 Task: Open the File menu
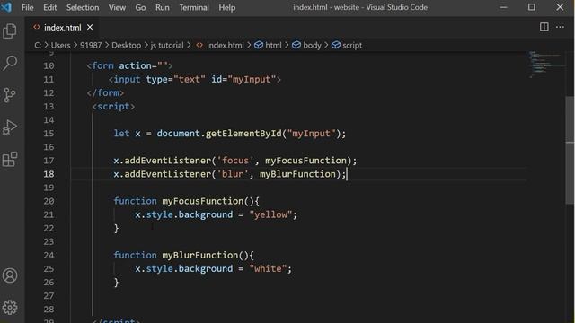28,7
